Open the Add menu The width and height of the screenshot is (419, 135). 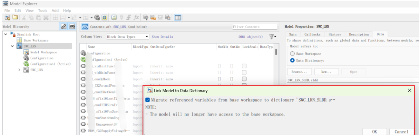click(55, 11)
